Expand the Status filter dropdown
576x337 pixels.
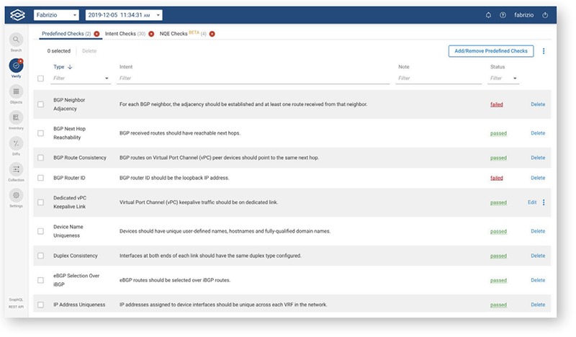tap(505, 78)
